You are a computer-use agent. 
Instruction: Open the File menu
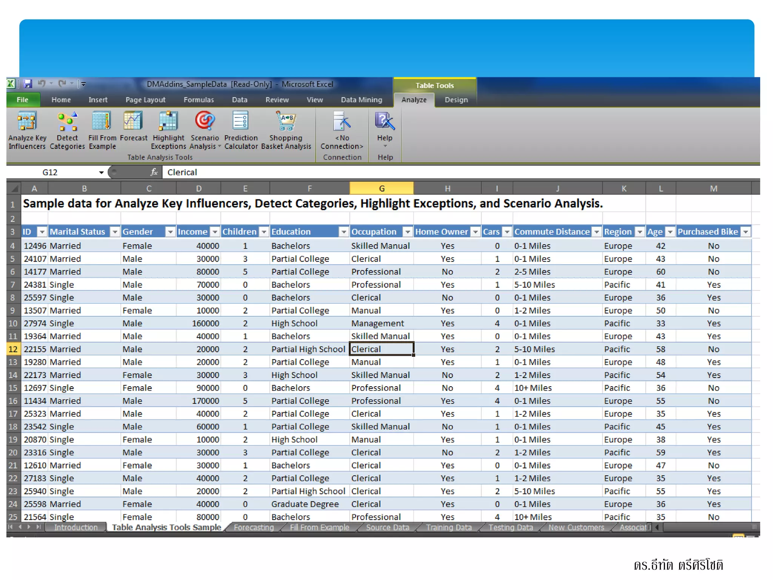[x=23, y=100]
